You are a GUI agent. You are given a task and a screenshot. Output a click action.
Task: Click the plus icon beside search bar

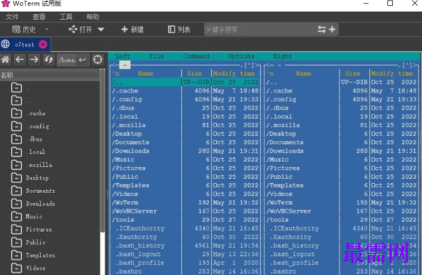pos(332,29)
